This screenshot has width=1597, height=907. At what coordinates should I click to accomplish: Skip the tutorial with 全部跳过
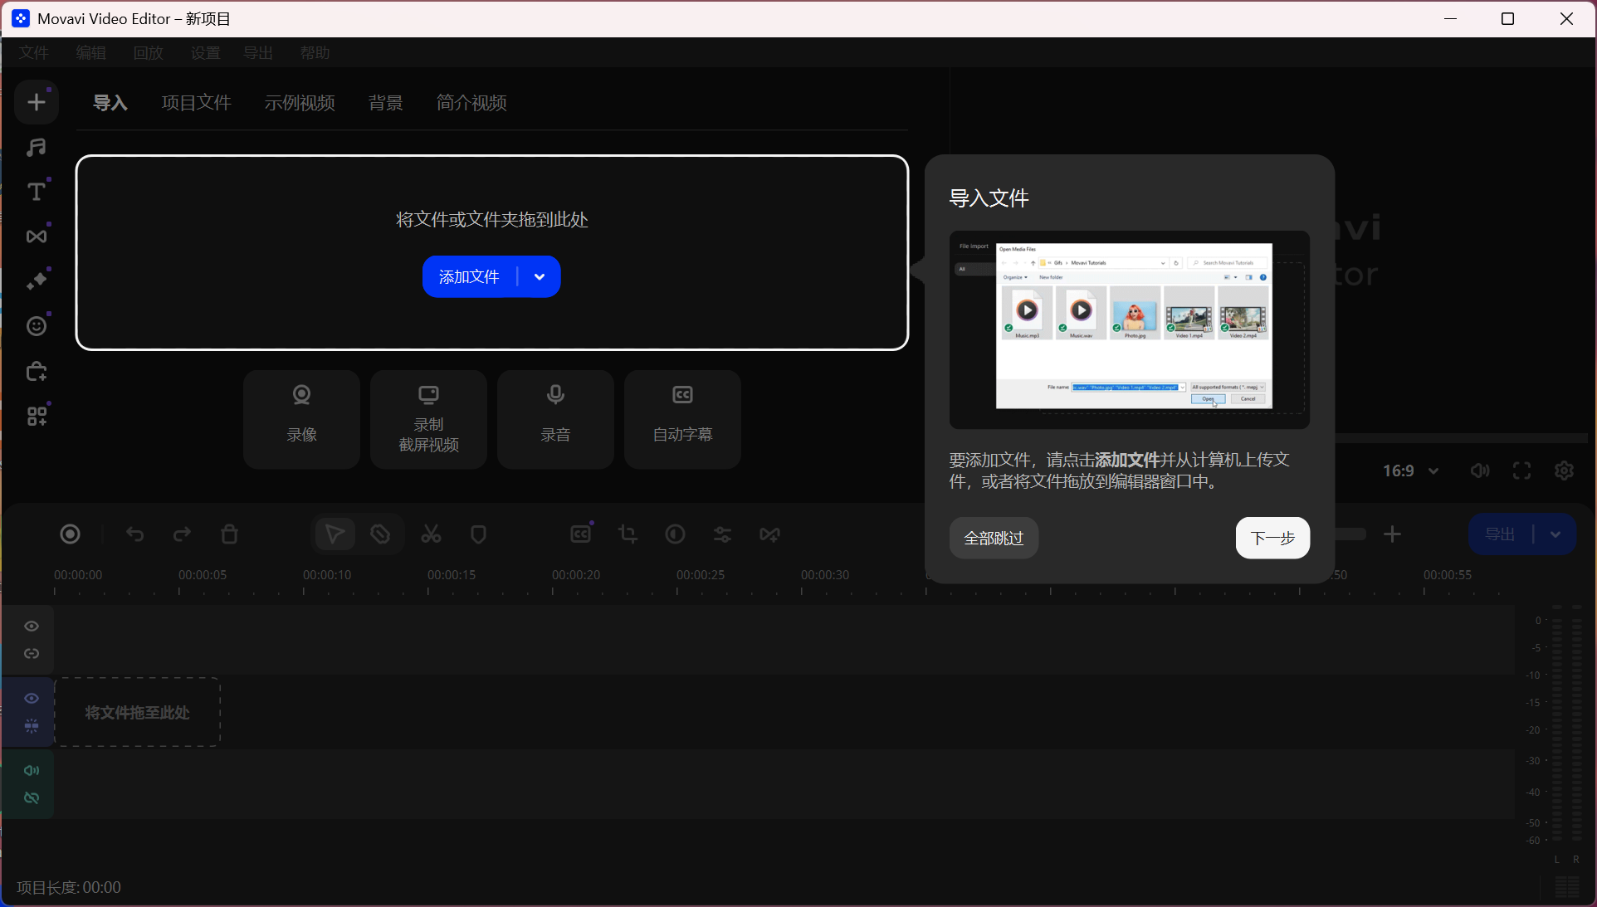tap(994, 539)
